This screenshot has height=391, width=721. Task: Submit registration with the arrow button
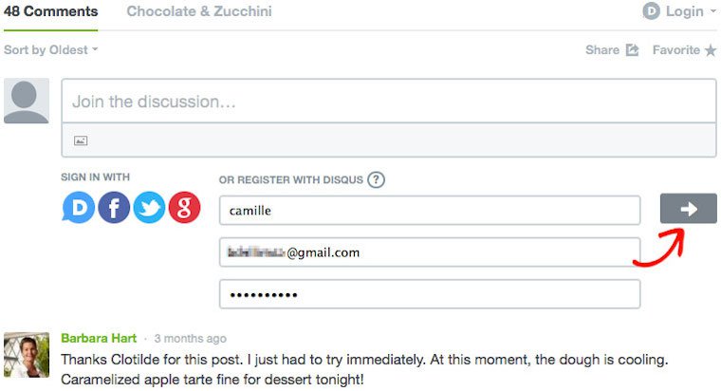tap(689, 209)
